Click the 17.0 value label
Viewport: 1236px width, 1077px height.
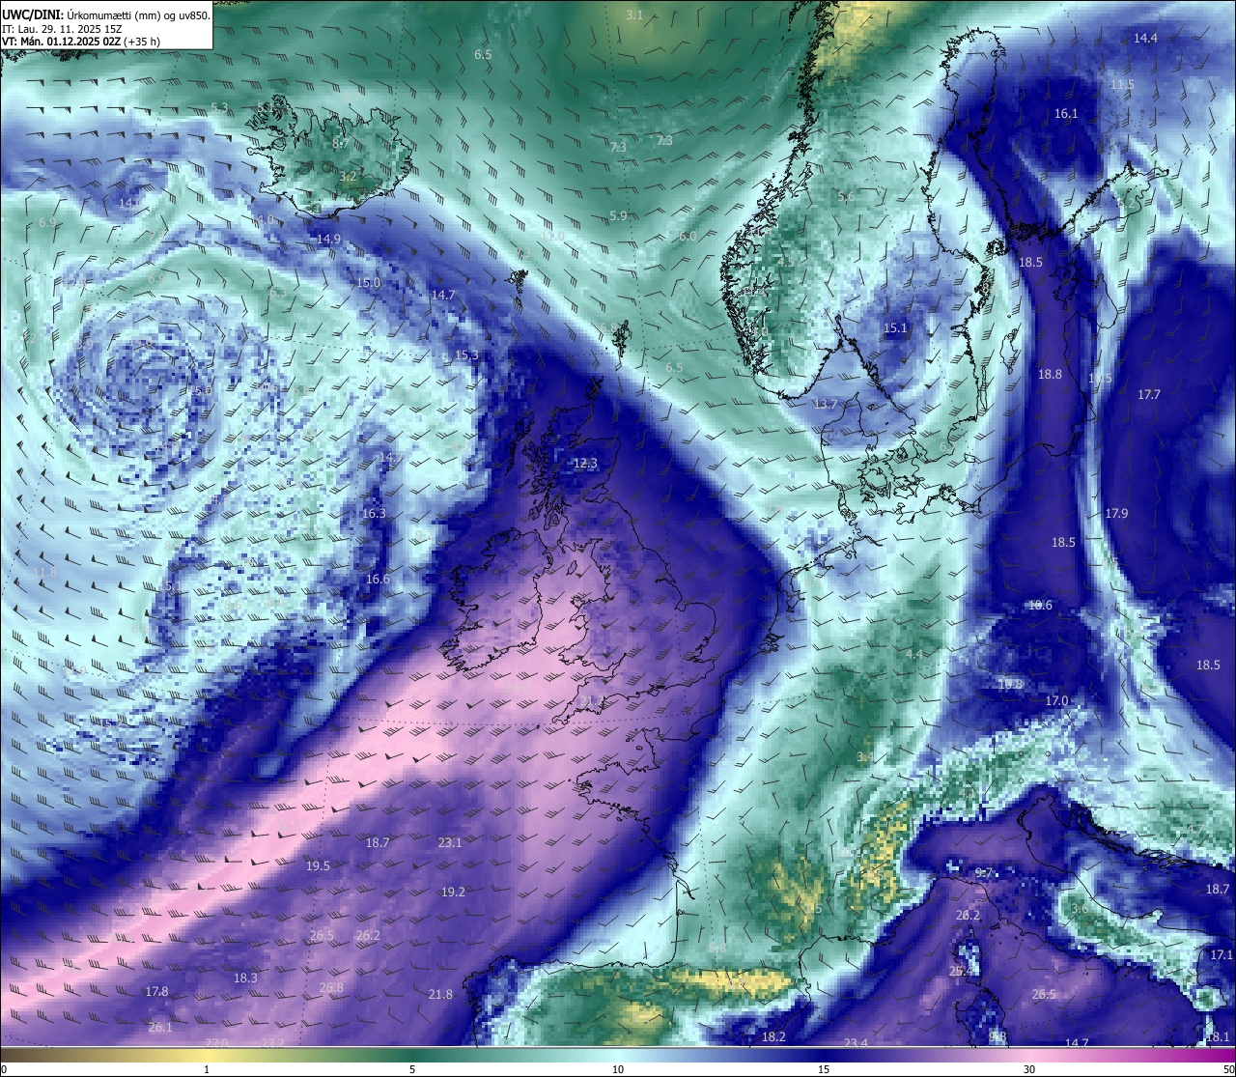pos(1056,700)
